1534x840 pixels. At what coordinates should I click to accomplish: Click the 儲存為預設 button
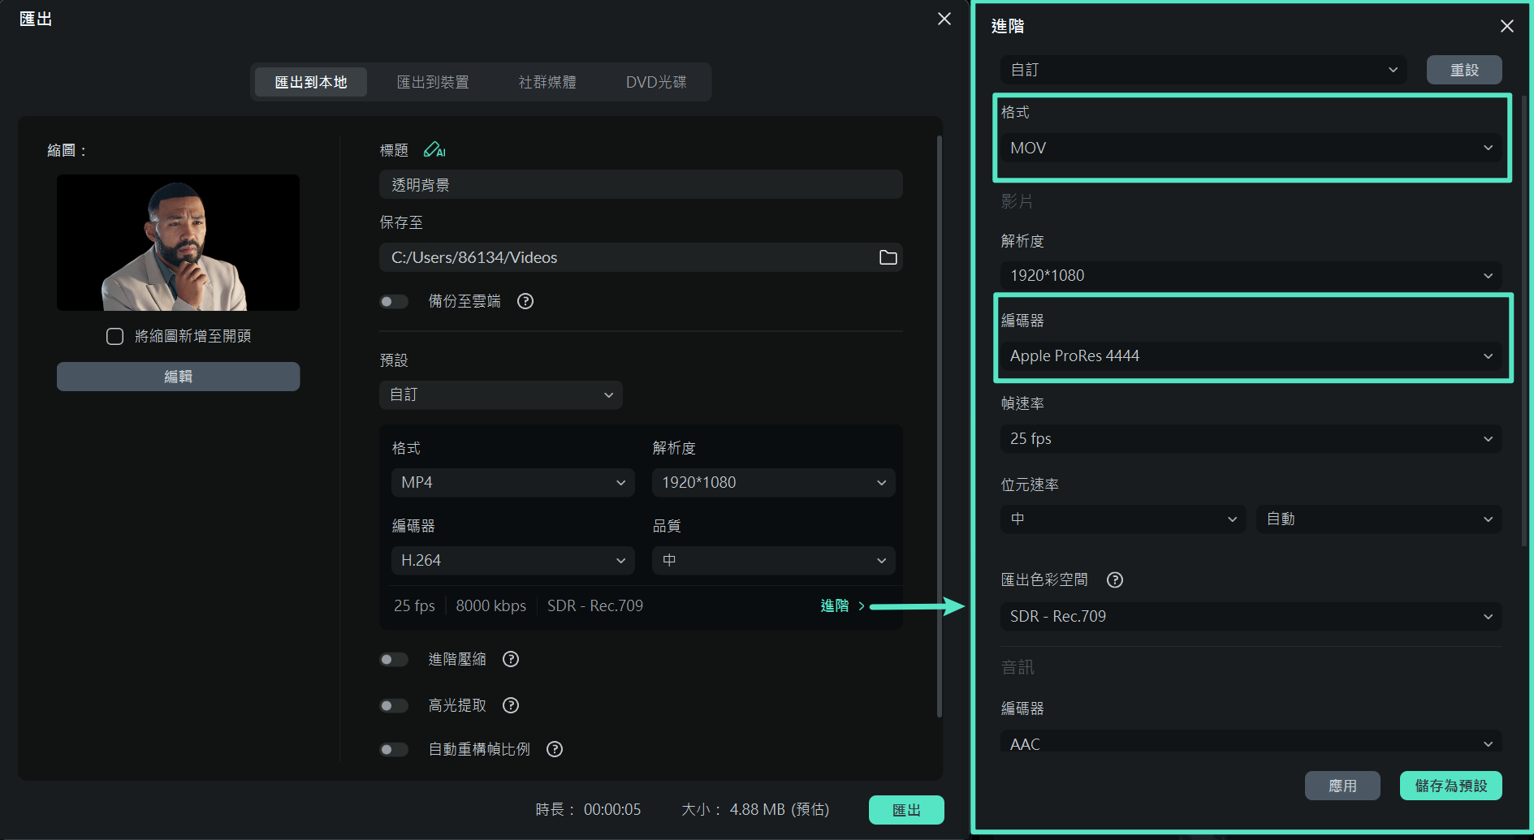click(x=1450, y=785)
